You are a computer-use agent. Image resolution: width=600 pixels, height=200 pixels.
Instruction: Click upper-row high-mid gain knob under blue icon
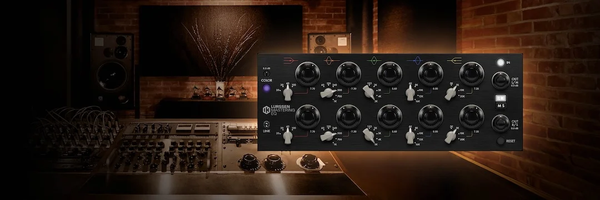431,74
